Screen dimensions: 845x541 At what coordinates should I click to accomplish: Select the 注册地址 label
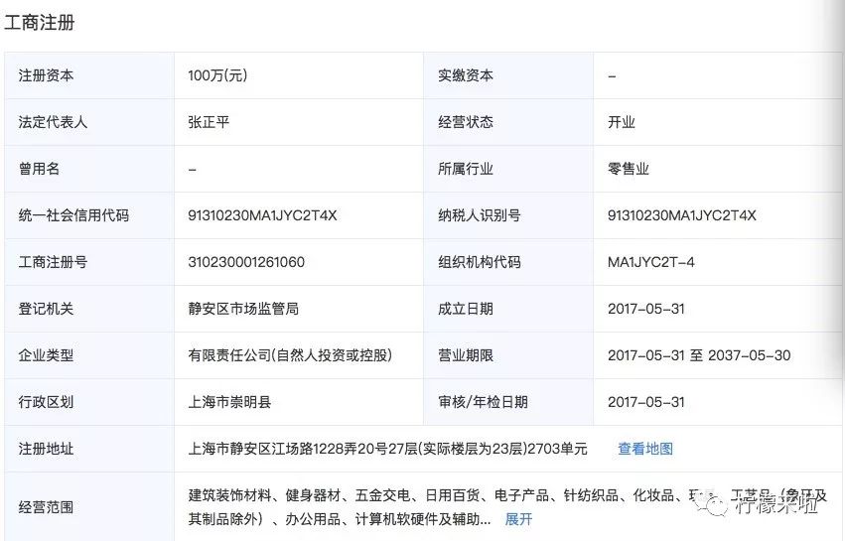[46, 449]
